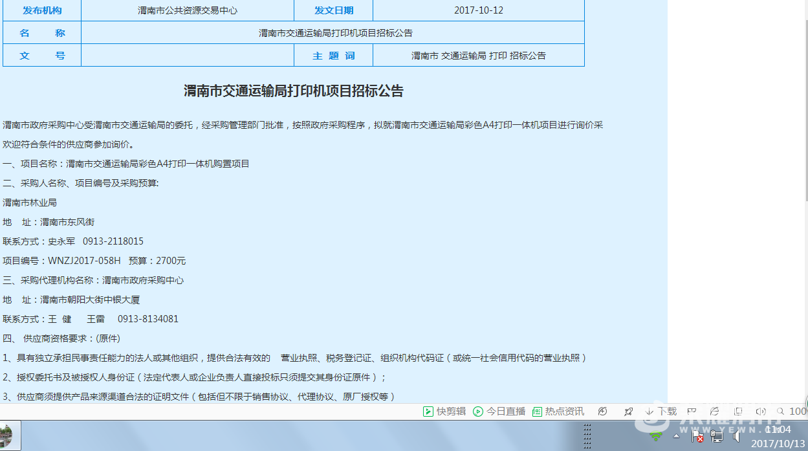Open the 快剪辑 video clip tool
Screen dimensions: 808x451
click(444, 412)
